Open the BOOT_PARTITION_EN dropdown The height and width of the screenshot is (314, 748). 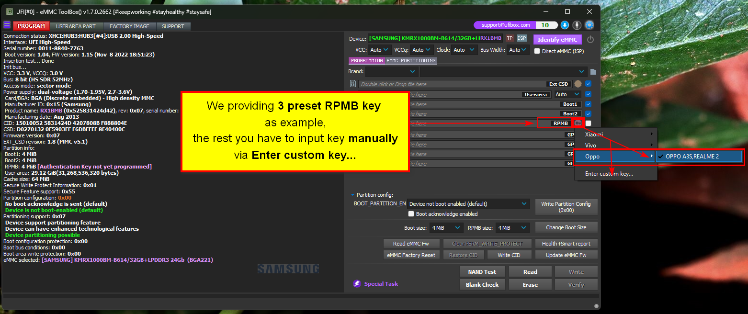[468, 204]
